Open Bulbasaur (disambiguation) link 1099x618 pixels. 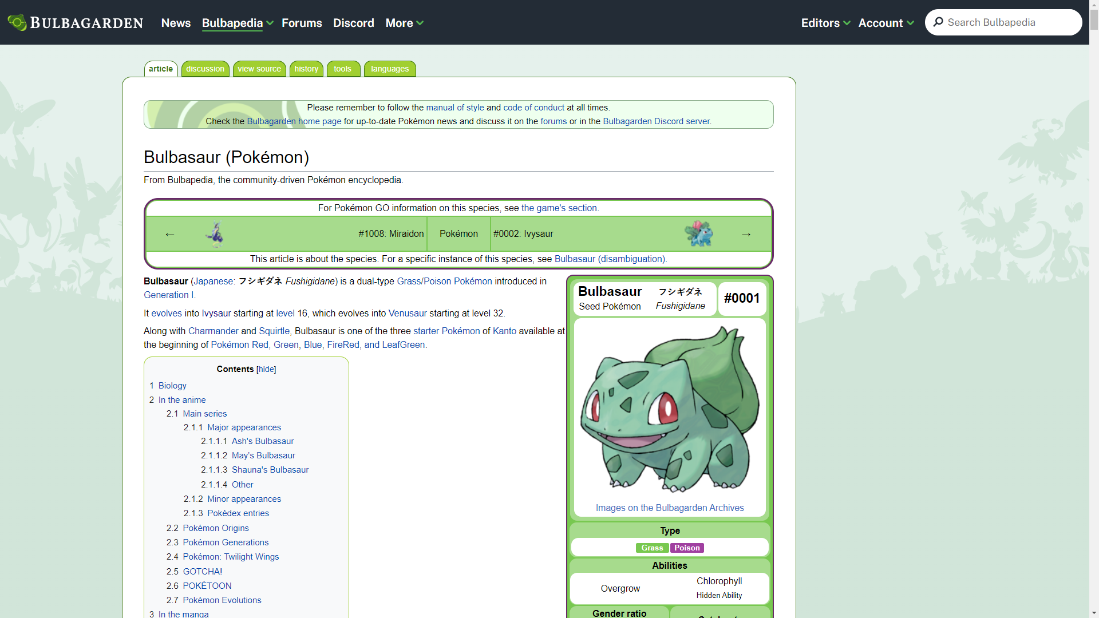click(610, 259)
